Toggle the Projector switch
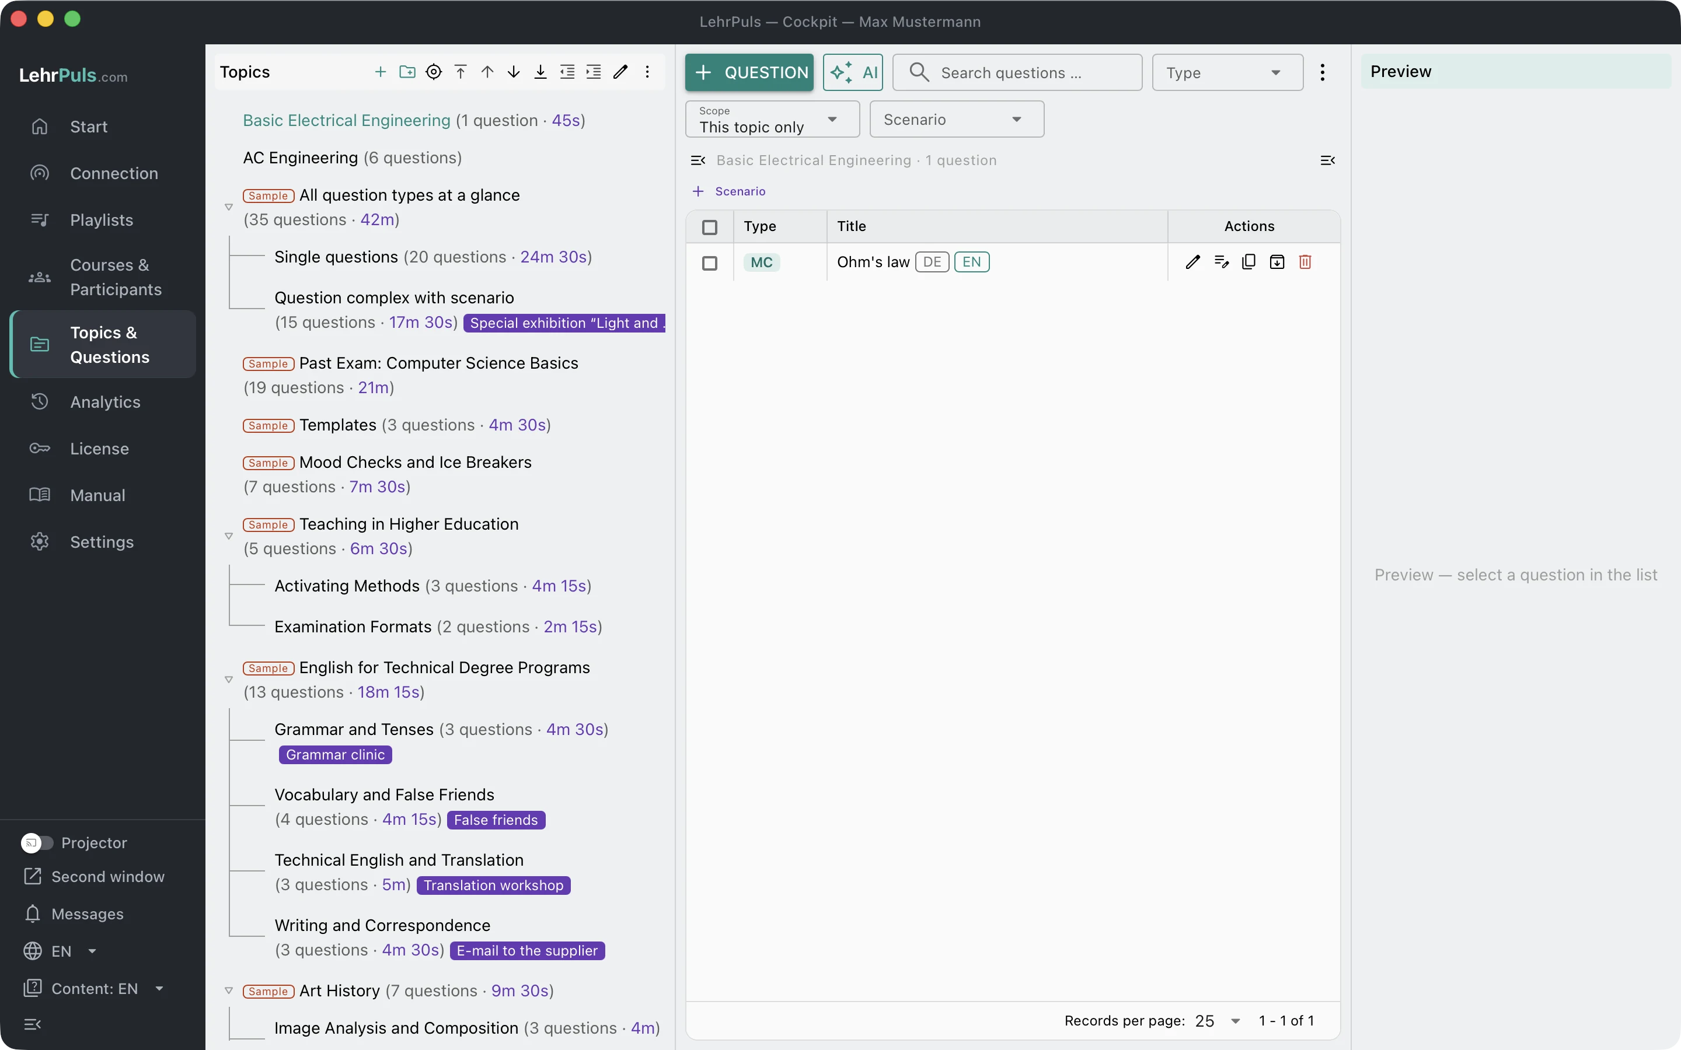 (x=37, y=842)
